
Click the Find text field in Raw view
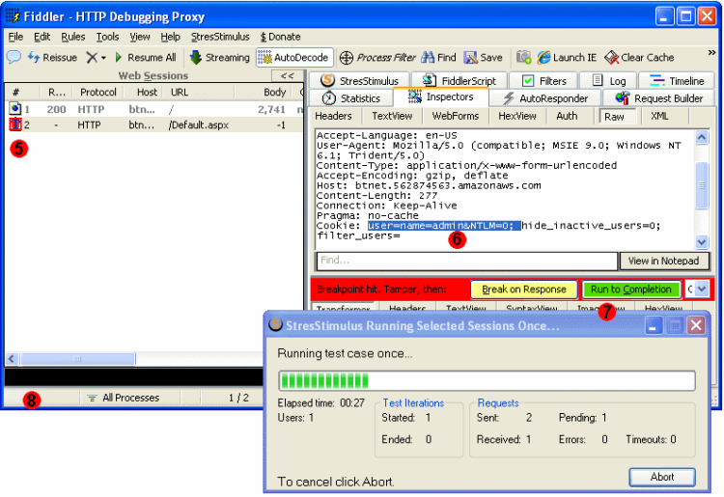(467, 261)
